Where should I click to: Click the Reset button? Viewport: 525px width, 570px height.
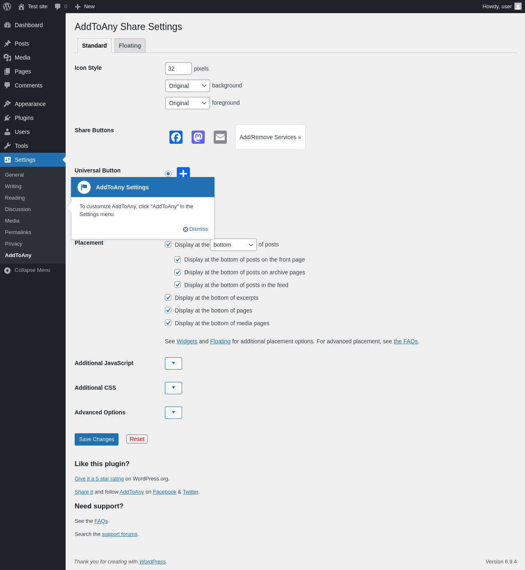137,439
